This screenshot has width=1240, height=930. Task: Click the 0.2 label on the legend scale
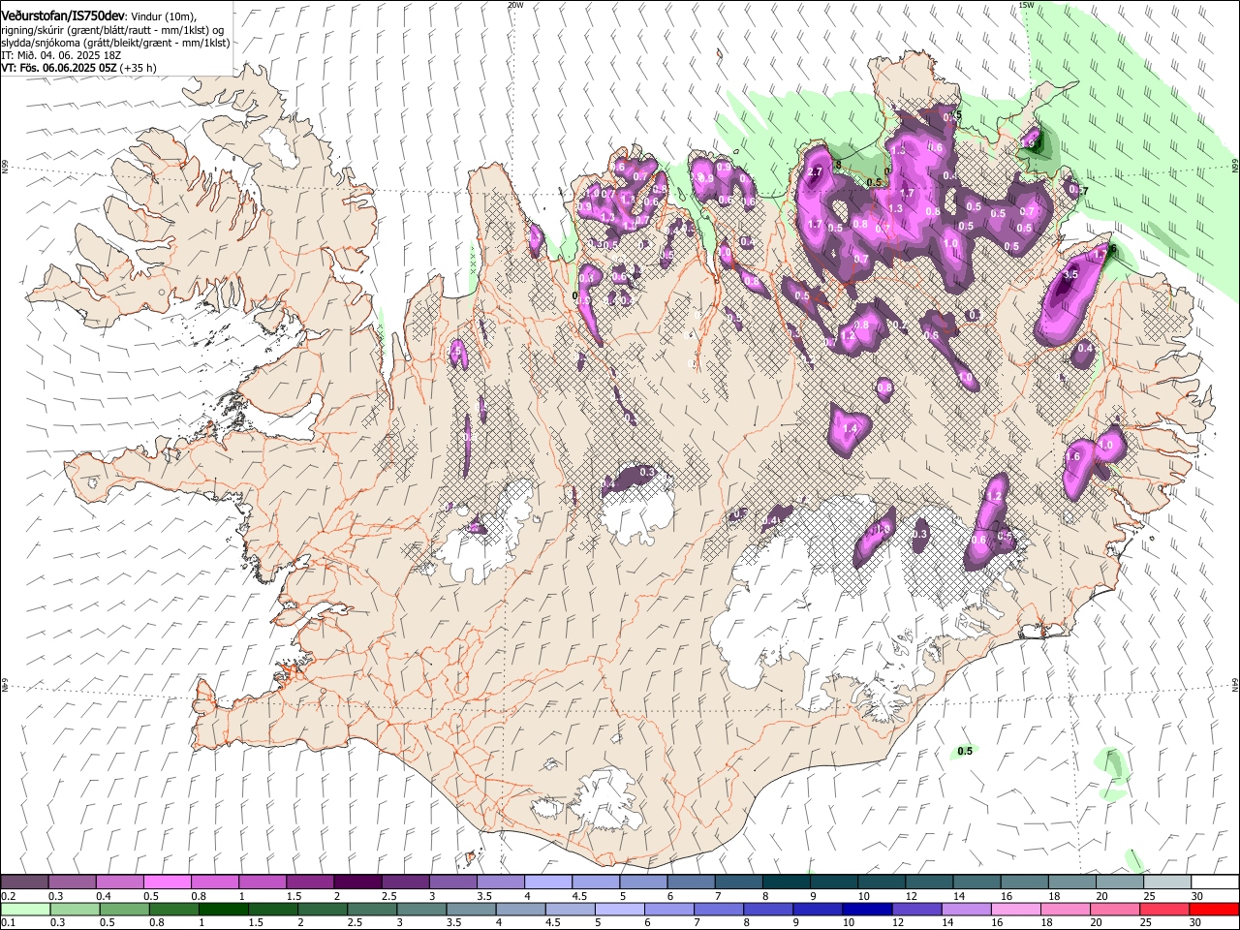pyautogui.click(x=8, y=896)
